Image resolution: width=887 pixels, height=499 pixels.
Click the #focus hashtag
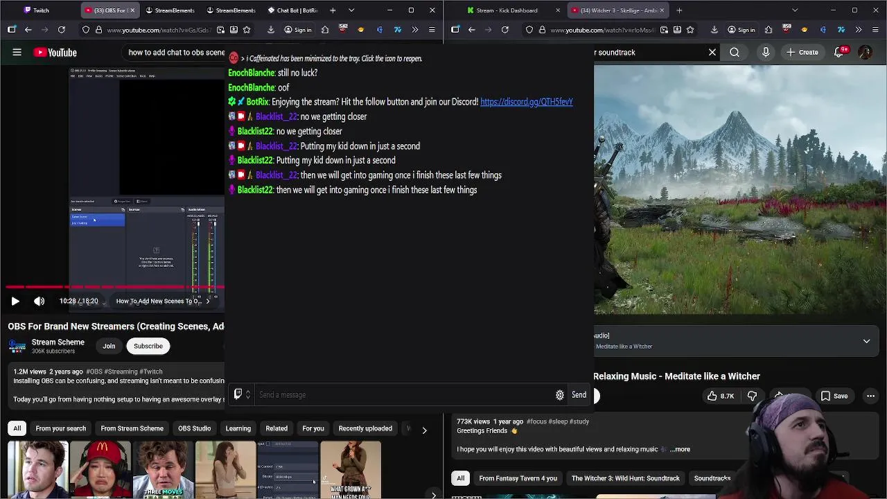537,421
